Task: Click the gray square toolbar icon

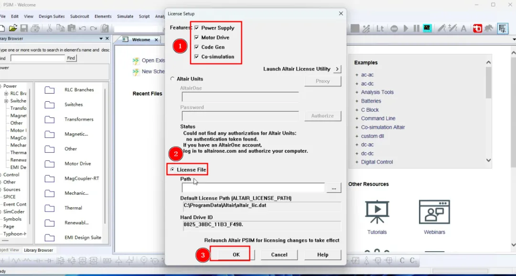Action: click(355, 29)
